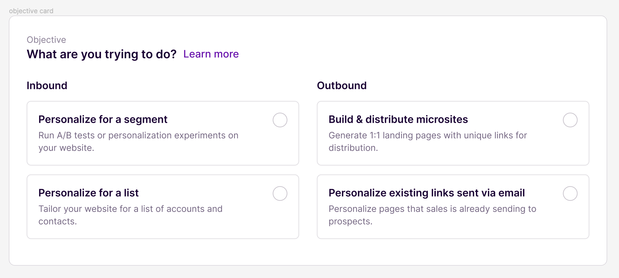Screen dimensions: 619x278
Task: Click the Personalize existing links sent via email title
Action: click(x=426, y=193)
